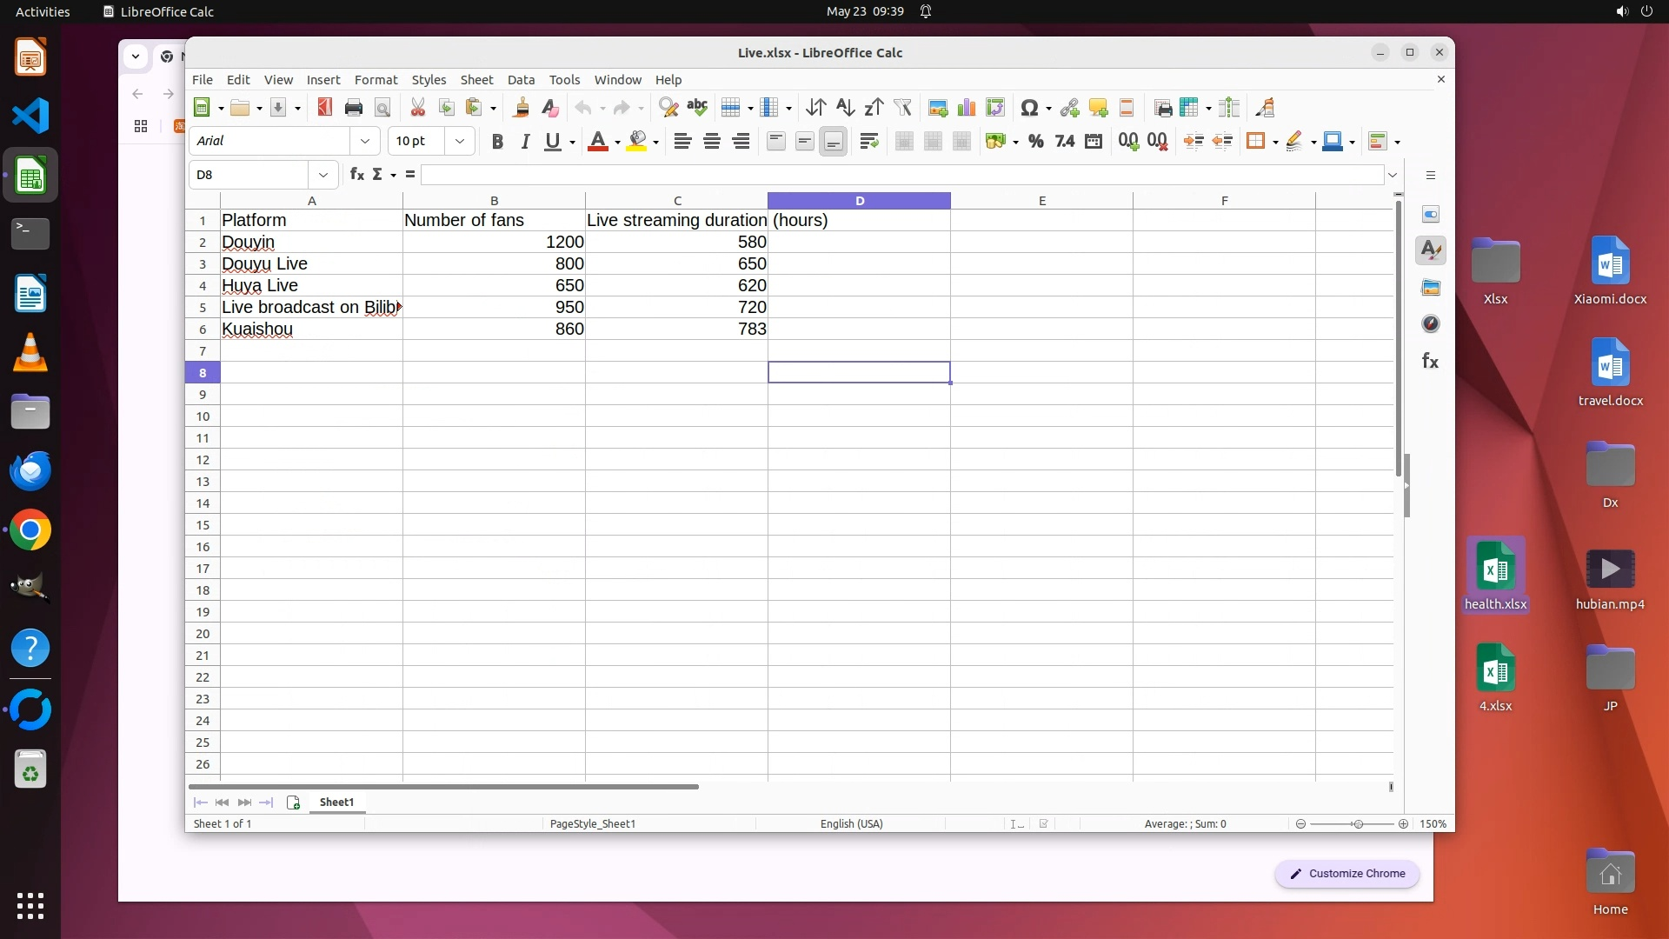Format the cell as percent
This screenshot has width=1669, height=939.
click(x=1035, y=142)
